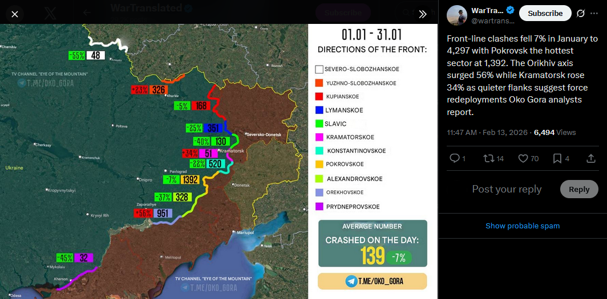Click the purple Prydneprovskoe legend swatch
The height and width of the screenshot is (299, 607).
(x=319, y=207)
